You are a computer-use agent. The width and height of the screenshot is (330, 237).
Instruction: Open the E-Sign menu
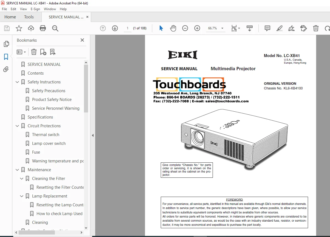click(x=35, y=9)
